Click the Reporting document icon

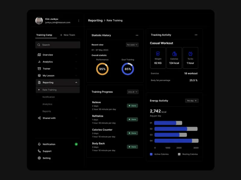pos(39,82)
